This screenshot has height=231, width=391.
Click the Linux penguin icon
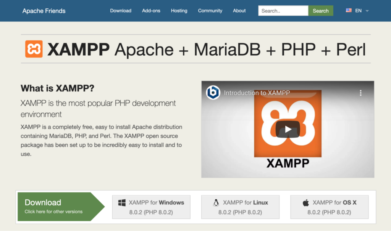216,203
